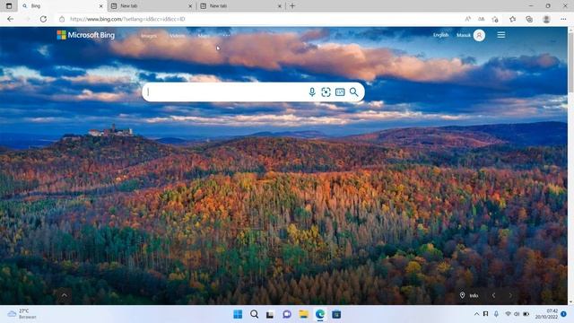Click the magnifier search submit icon

(x=353, y=92)
